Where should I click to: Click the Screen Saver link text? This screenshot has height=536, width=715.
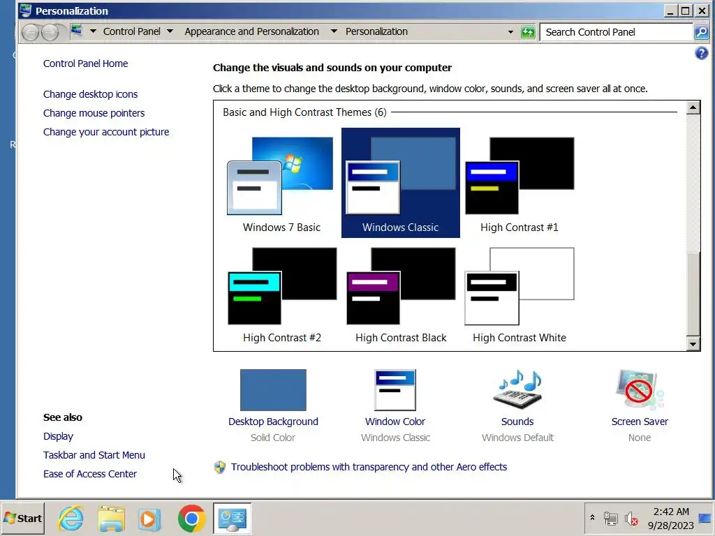pos(640,422)
